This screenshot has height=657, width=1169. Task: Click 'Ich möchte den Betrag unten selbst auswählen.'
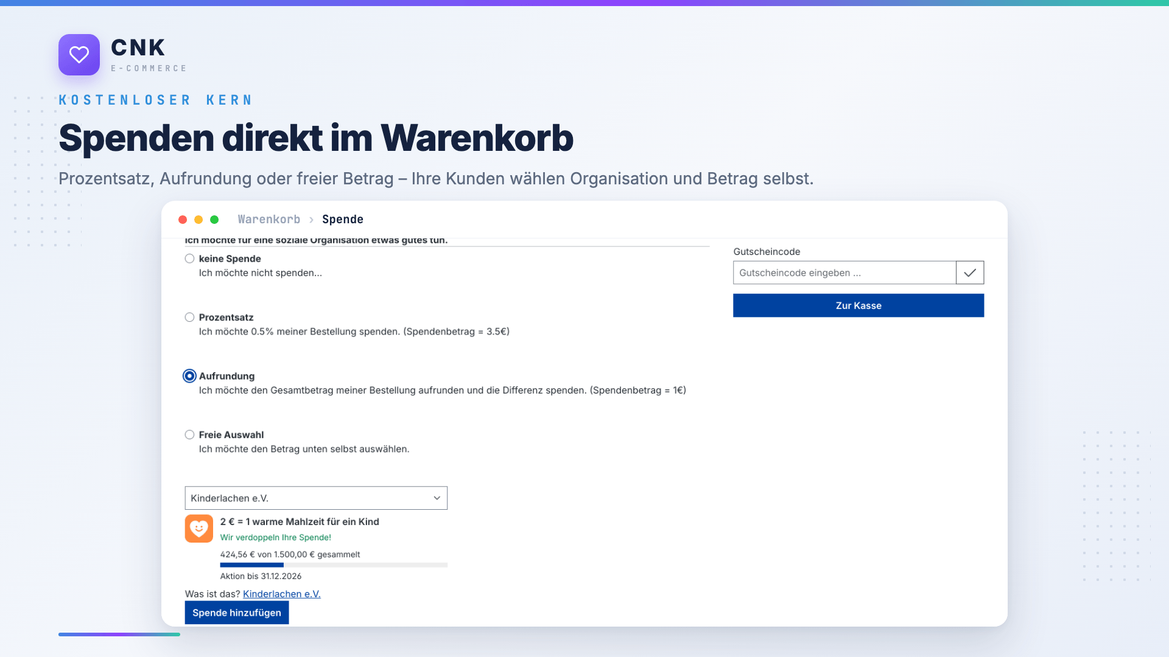coord(304,449)
